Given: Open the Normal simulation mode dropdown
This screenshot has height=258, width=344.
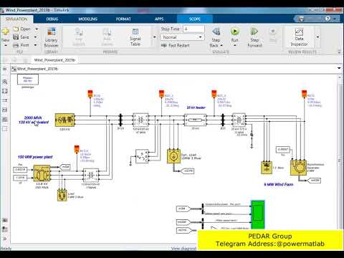Looking at the screenshot, I should pos(182,37).
